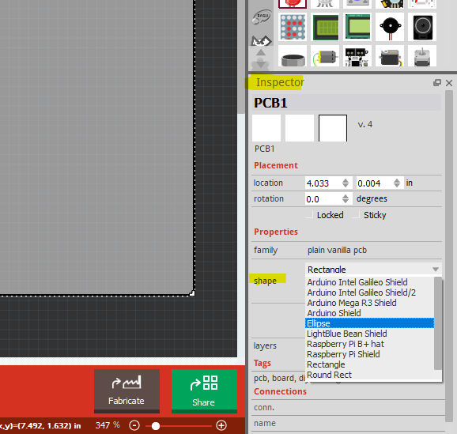
Task: Open the shape Rectangle dropdown arrow
Action: pos(436,270)
